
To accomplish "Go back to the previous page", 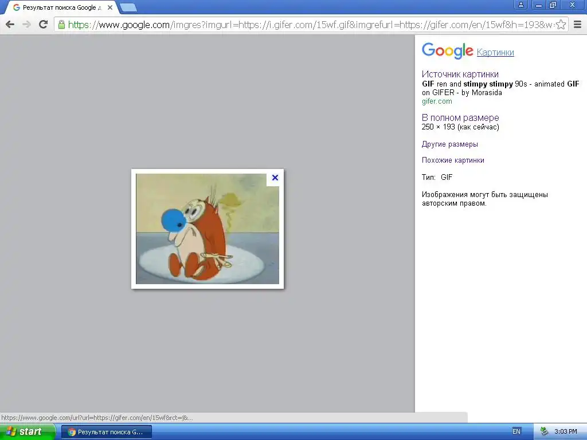I will pos(10,25).
